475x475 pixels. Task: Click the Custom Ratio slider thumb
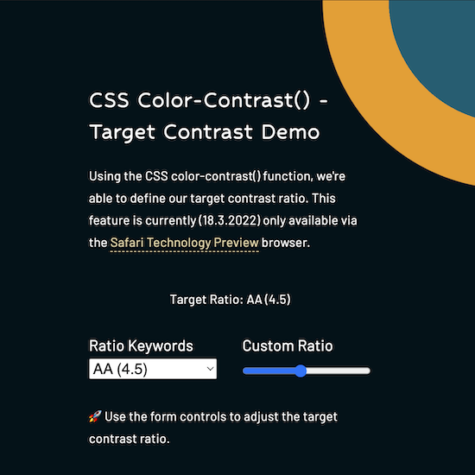301,370
